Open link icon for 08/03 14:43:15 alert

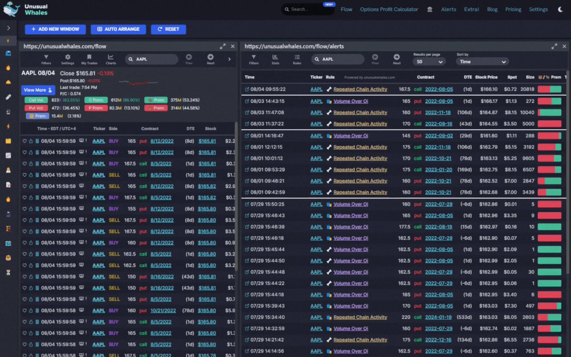pyautogui.click(x=246, y=101)
